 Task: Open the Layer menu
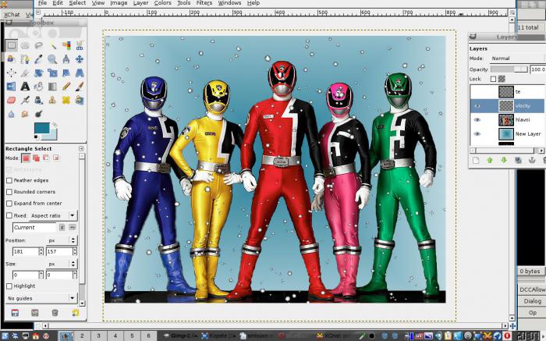[x=140, y=3]
